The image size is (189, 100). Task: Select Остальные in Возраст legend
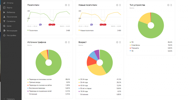point(84,95)
